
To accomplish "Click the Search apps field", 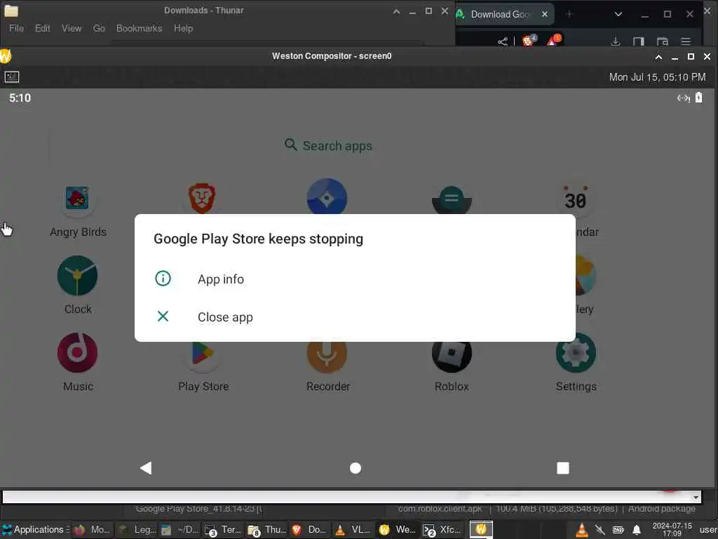I will (328, 146).
